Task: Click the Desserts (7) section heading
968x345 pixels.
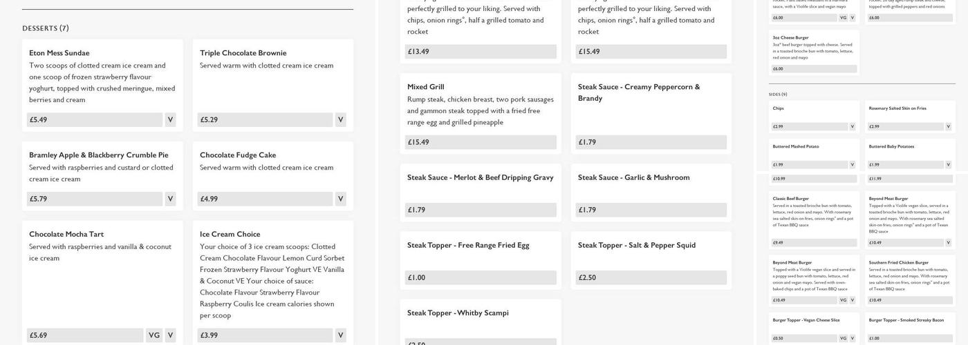Action: coord(46,28)
